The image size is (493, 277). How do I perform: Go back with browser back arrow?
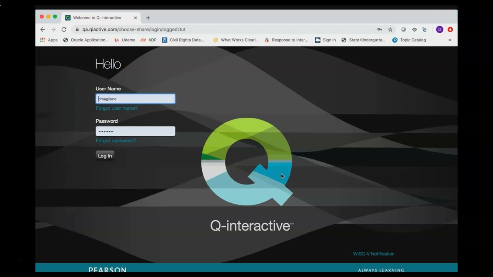(x=42, y=29)
